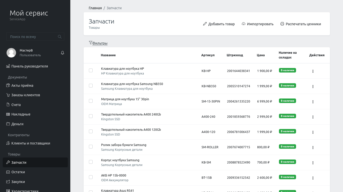The height and width of the screenshot is (192, 343).
Task: Open the Остатки sidebar item
Action: point(35,172)
